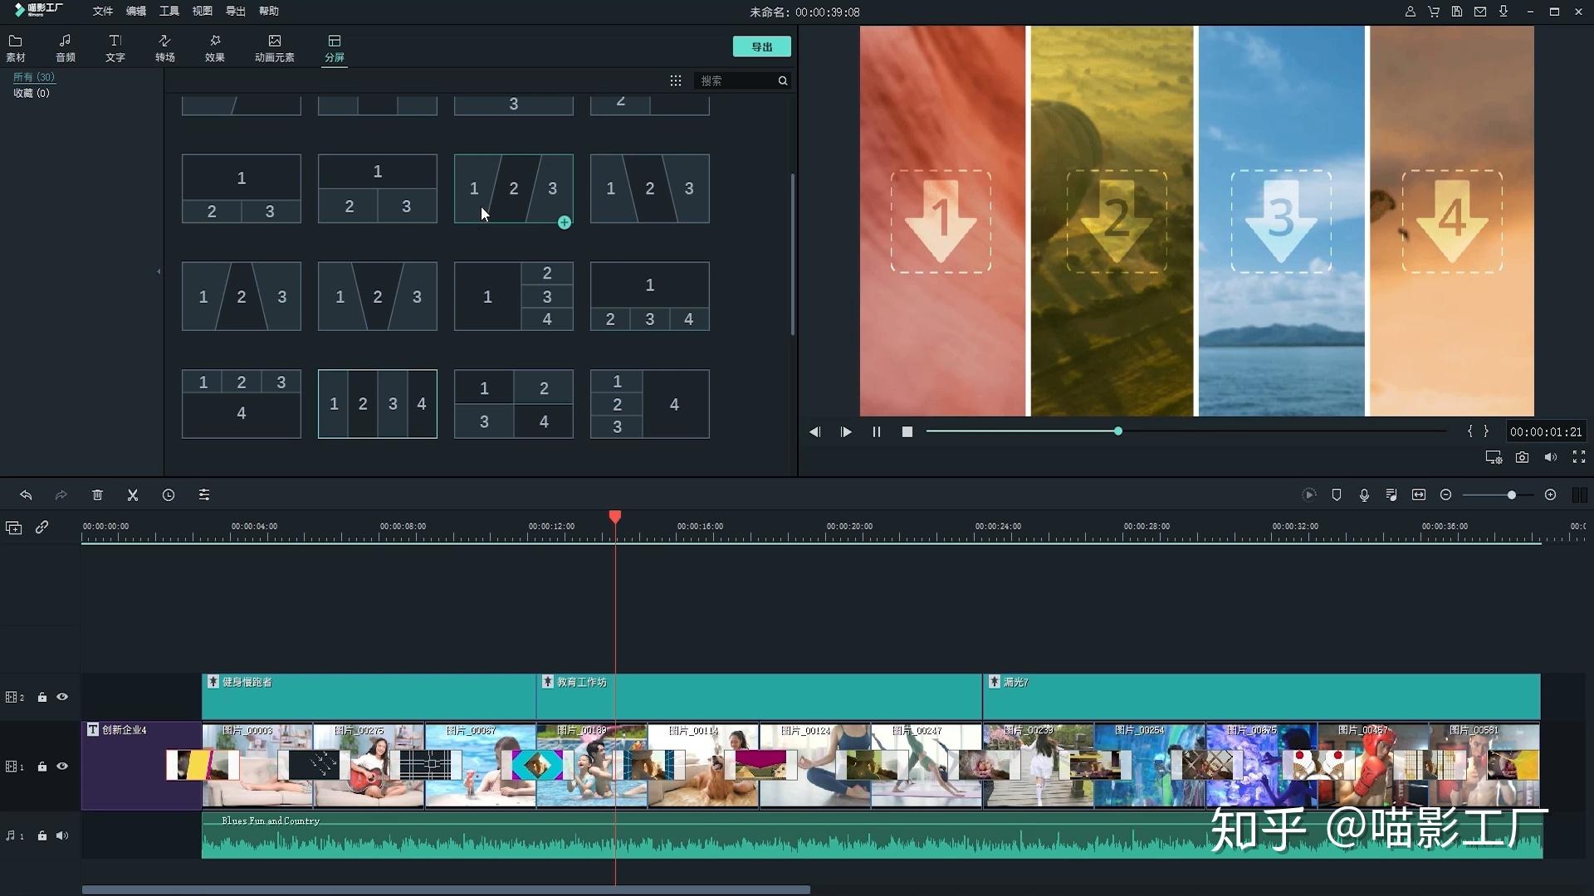
Task: Open the grid view options dropdown
Action: [x=676, y=80]
